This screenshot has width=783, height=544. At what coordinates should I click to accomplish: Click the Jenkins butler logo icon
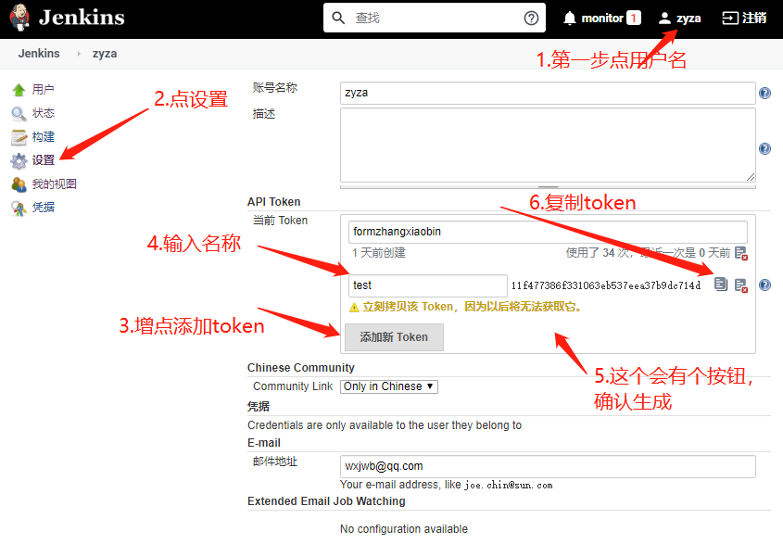(19, 18)
